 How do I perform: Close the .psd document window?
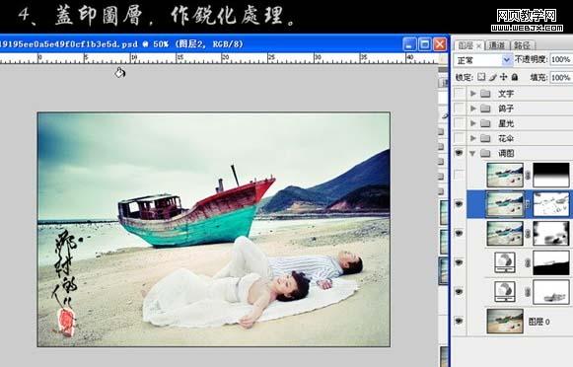(440, 44)
